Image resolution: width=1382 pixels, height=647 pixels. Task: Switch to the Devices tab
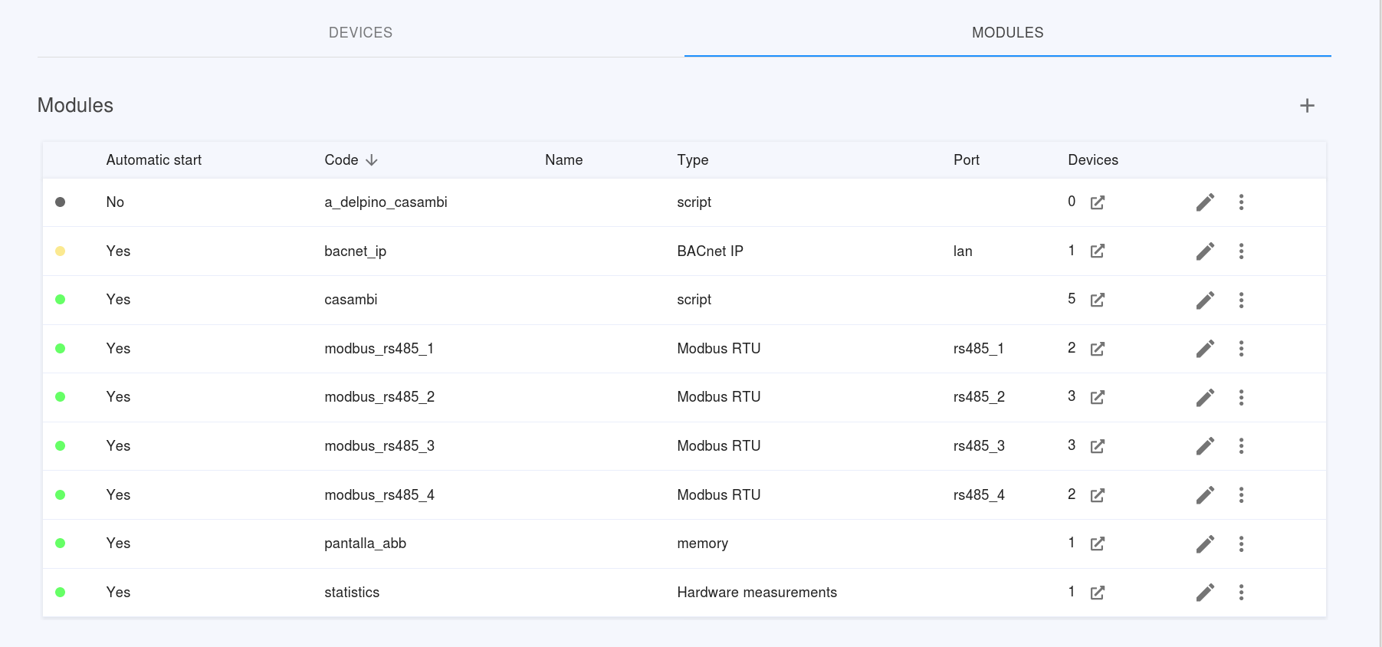(360, 33)
